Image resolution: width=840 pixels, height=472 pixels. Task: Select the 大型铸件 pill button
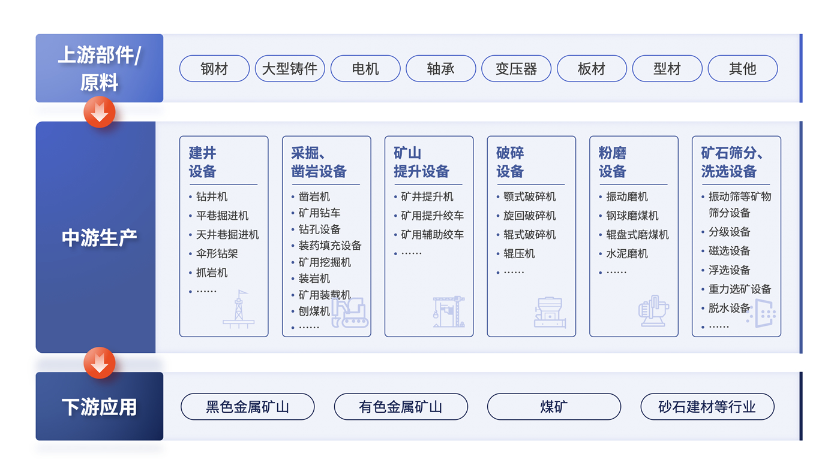290,69
